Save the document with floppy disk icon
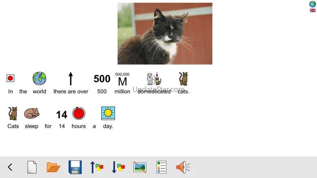Screen dimensions: 317x178 click(75, 167)
